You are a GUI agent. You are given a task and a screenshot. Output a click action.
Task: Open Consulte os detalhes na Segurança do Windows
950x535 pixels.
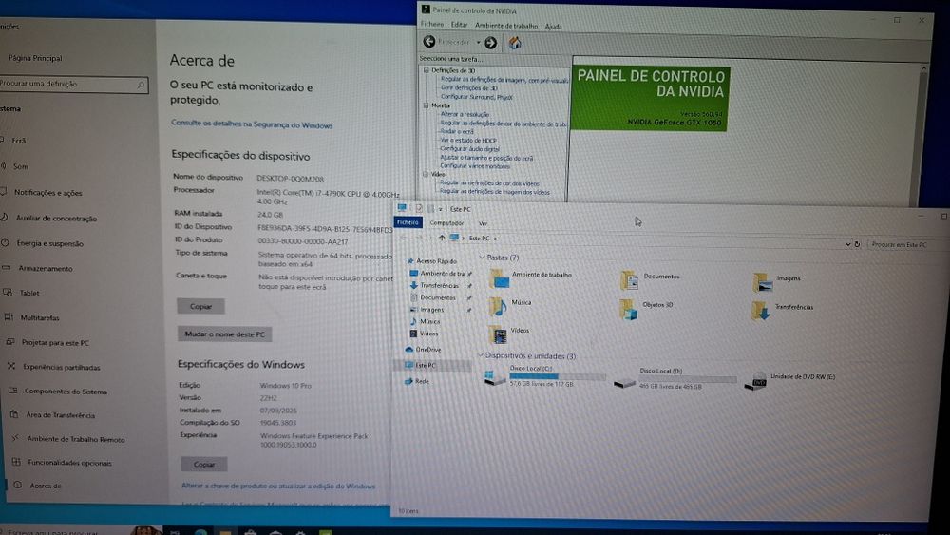(x=252, y=124)
